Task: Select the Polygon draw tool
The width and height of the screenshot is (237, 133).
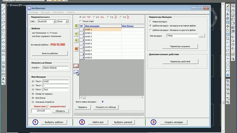Action: tap(3, 18)
